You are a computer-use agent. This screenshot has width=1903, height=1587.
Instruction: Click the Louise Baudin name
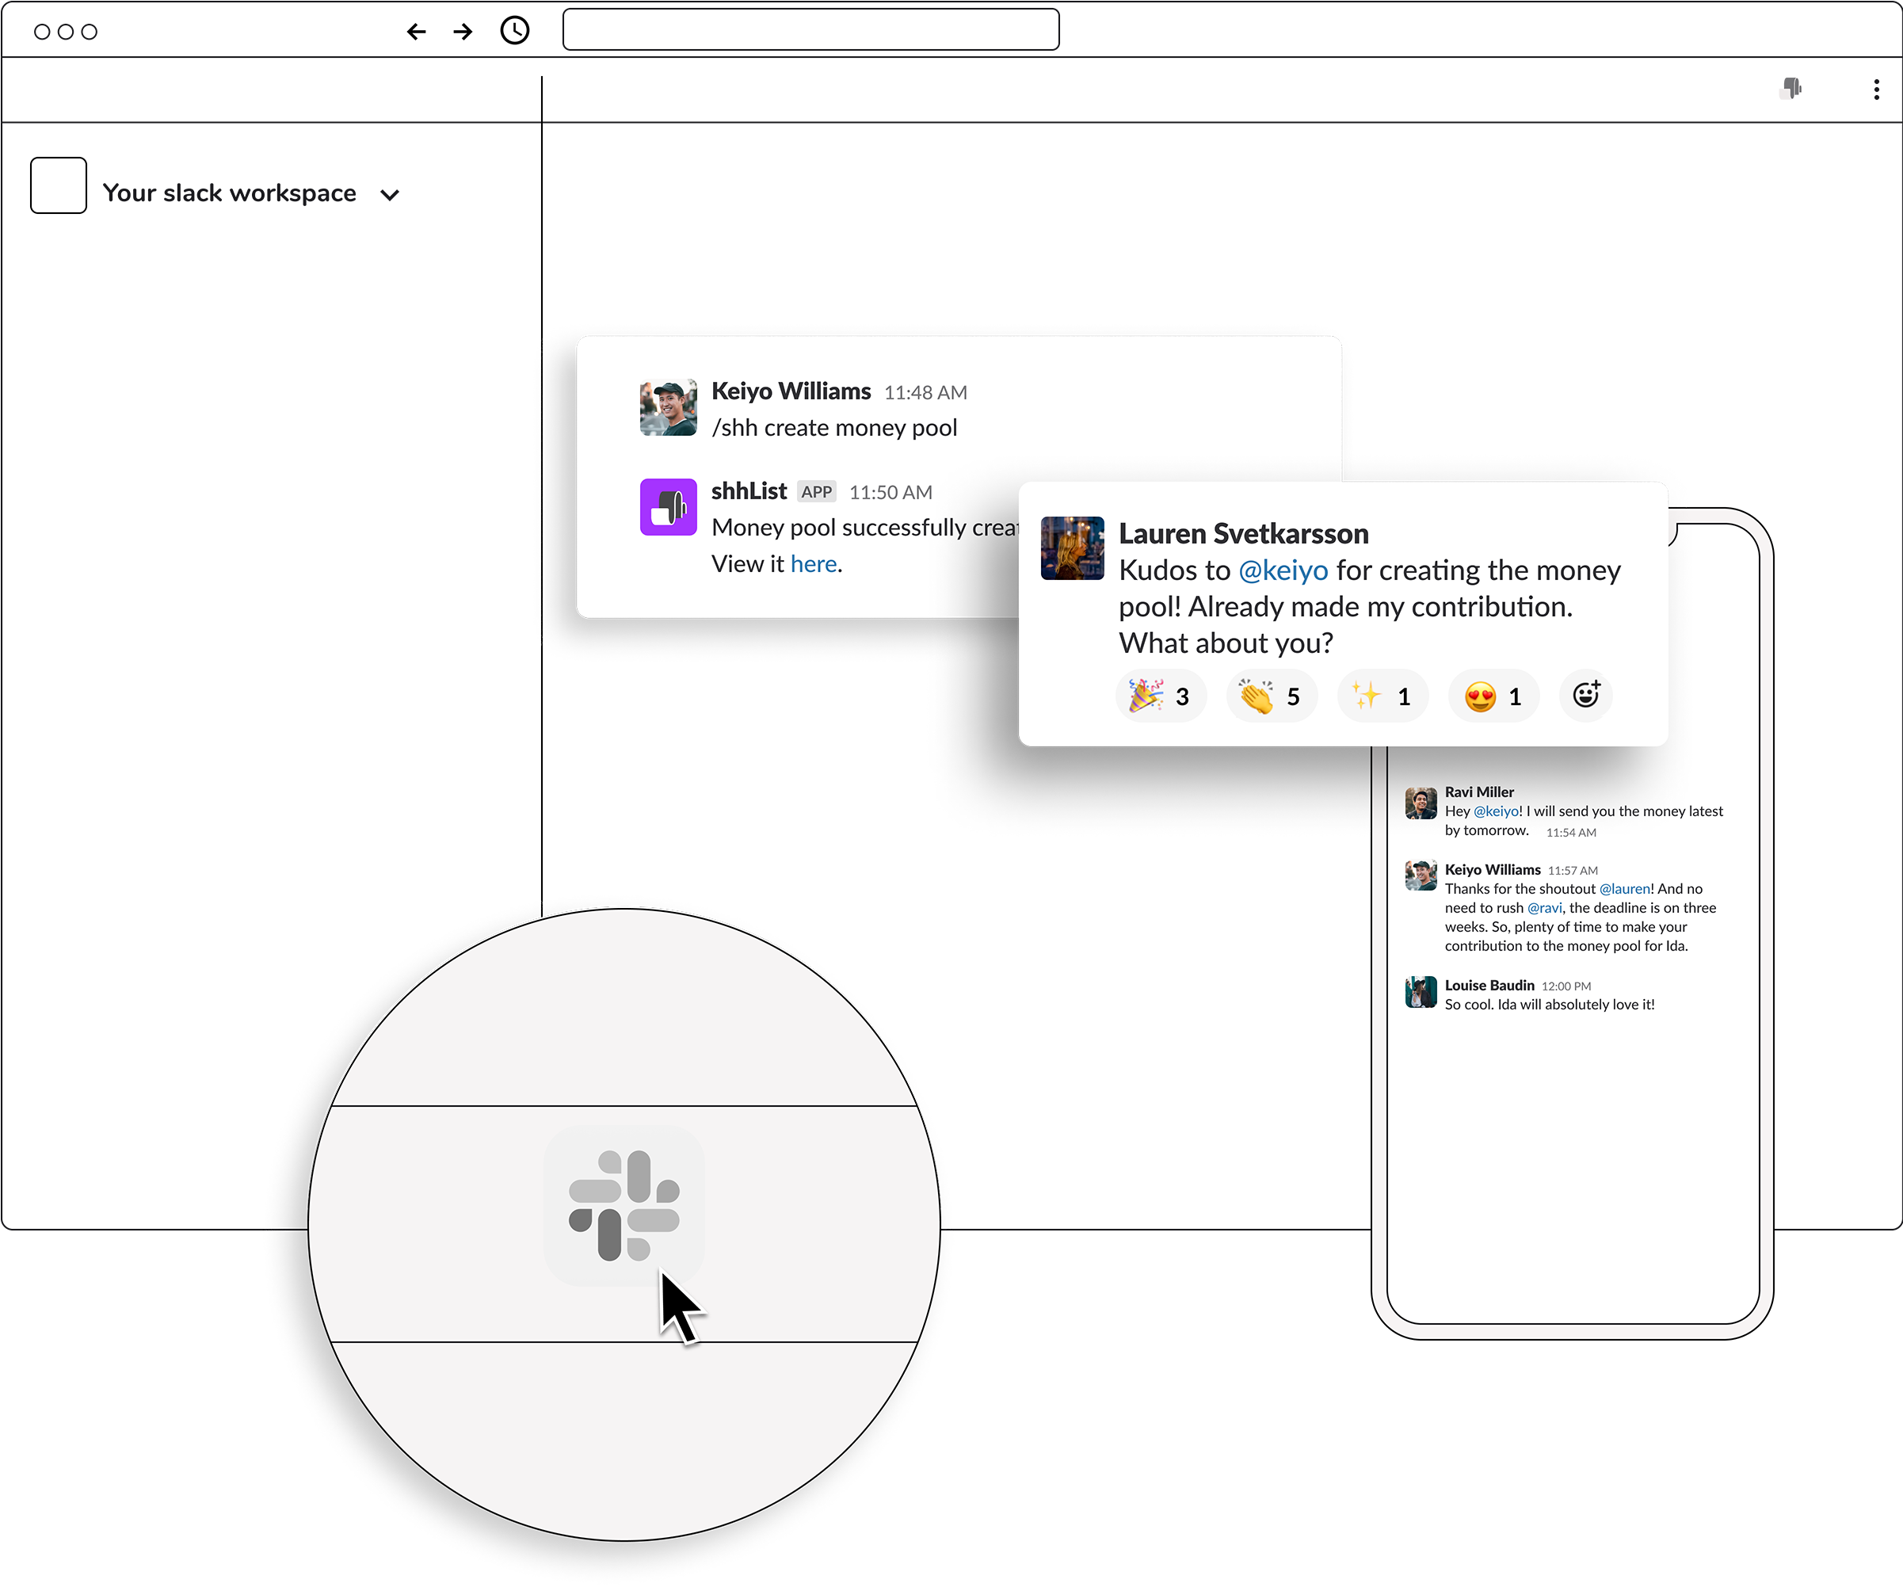pos(1489,985)
